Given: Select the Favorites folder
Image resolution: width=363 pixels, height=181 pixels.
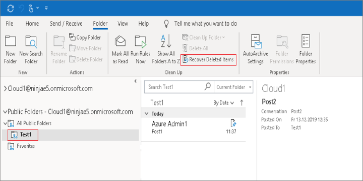Looking at the screenshot, I should point(21,146).
